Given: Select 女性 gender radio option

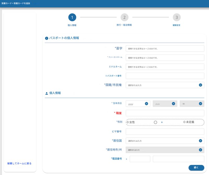Looking at the screenshot, I should [x=127, y=122].
